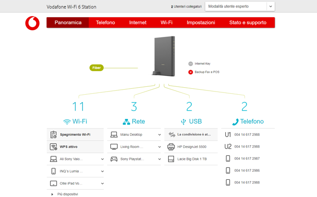Click the Wi-Fi 6 Station router image
This screenshot has height=197, width=317.
pos(164,56)
